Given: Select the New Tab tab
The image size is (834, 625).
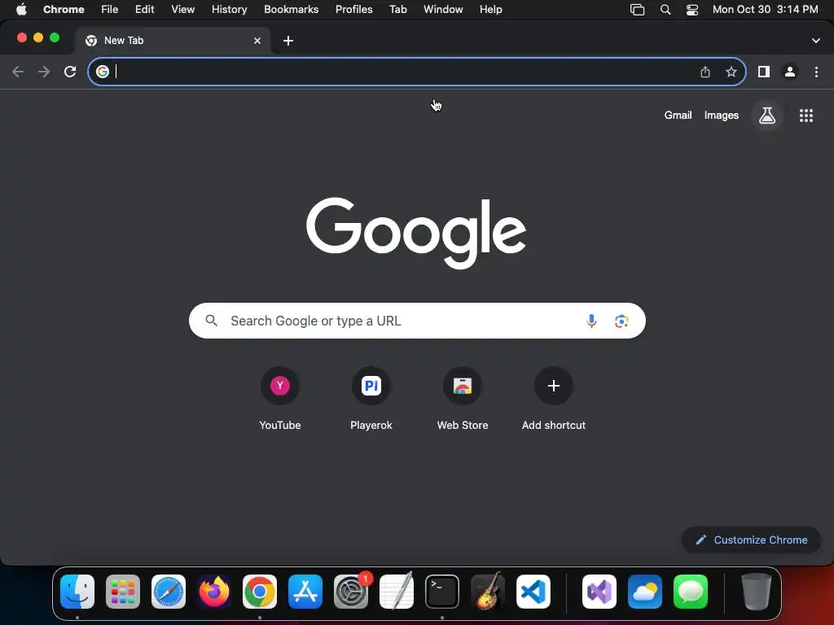Looking at the screenshot, I should (x=173, y=41).
